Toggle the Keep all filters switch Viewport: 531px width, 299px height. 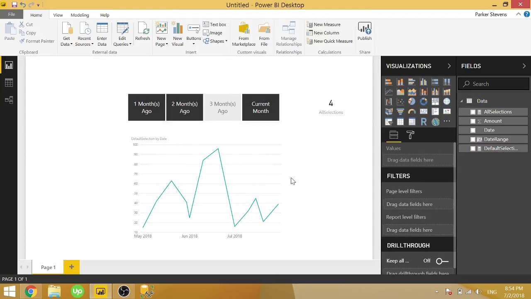coord(442,261)
